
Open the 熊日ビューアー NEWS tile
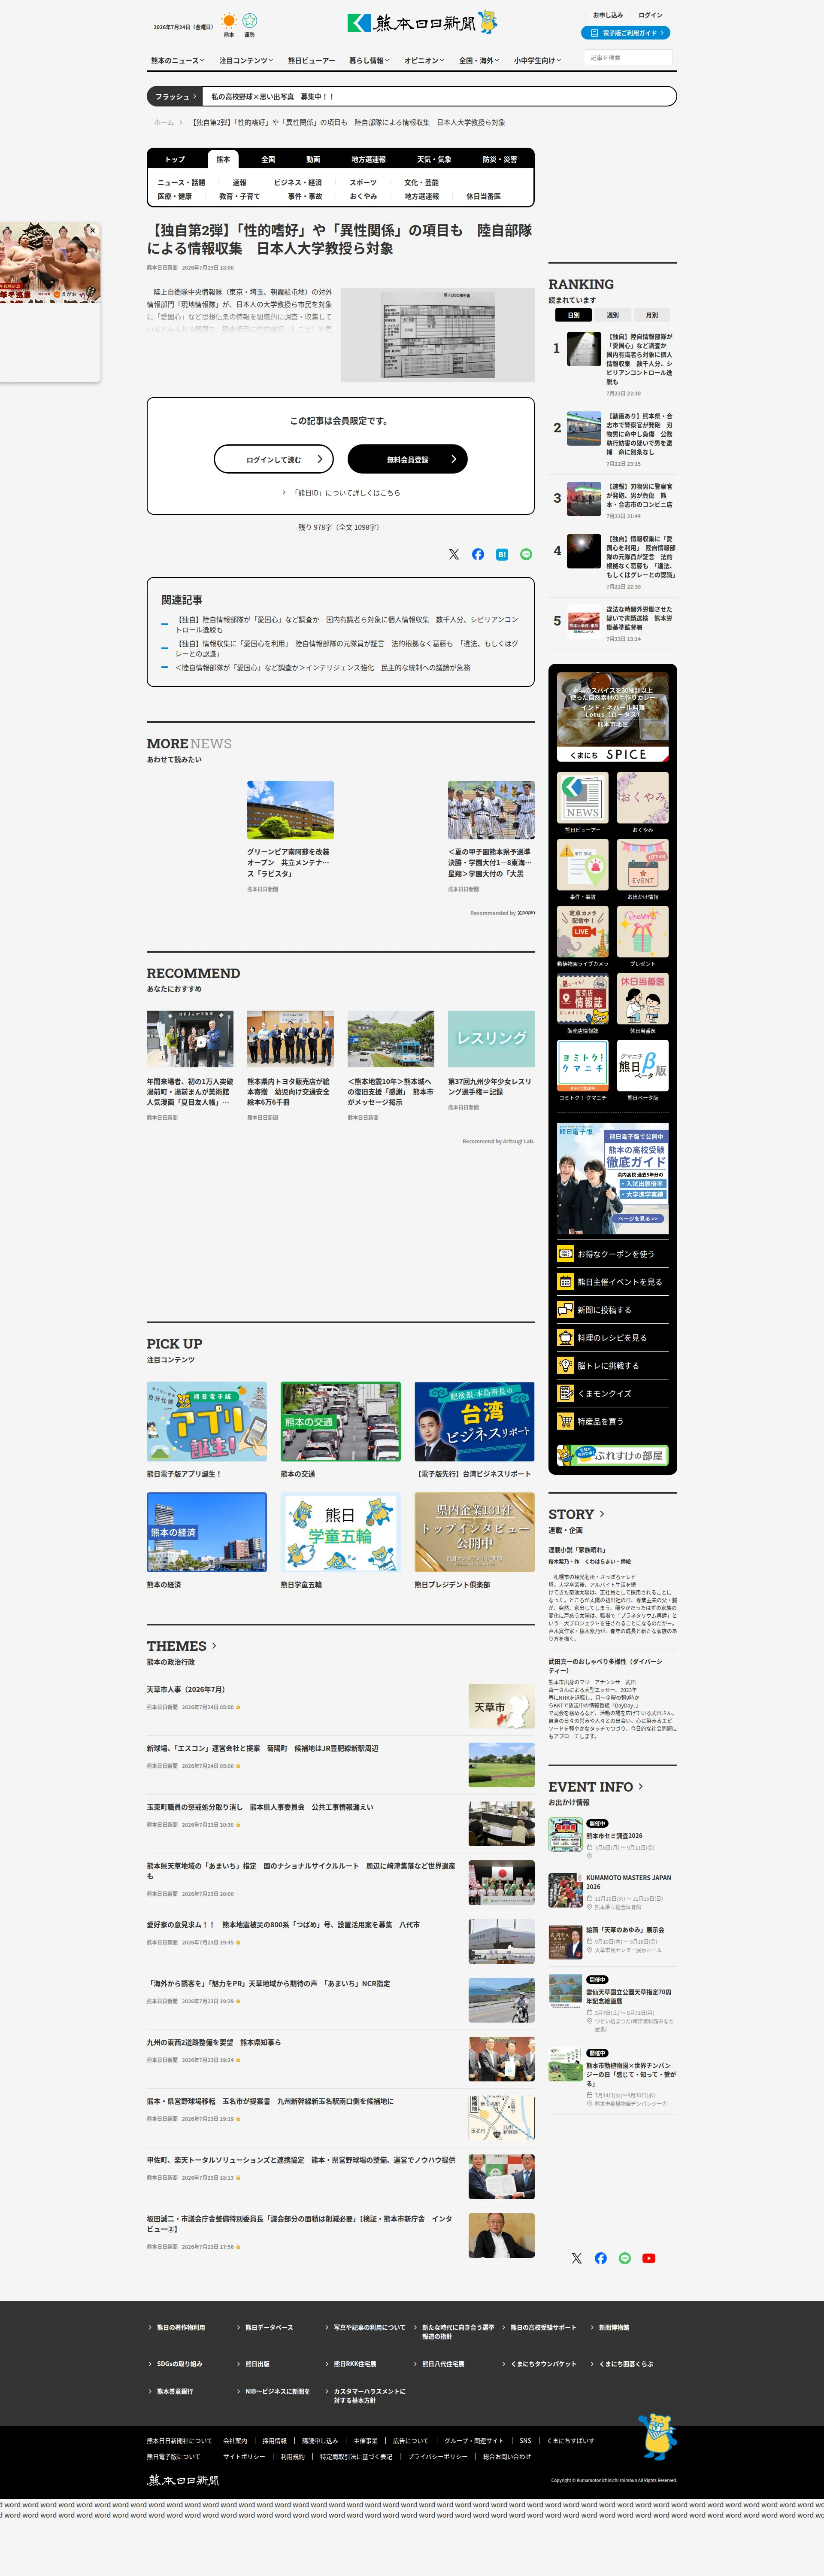click(582, 798)
